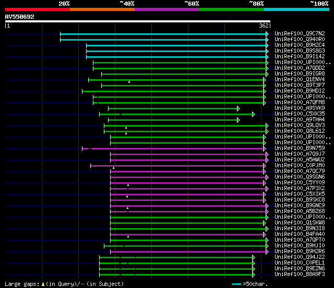Click the yellow gap marker under UniRef100_C5YY09 bar
This screenshot has width=334, height=288.
[128, 185]
